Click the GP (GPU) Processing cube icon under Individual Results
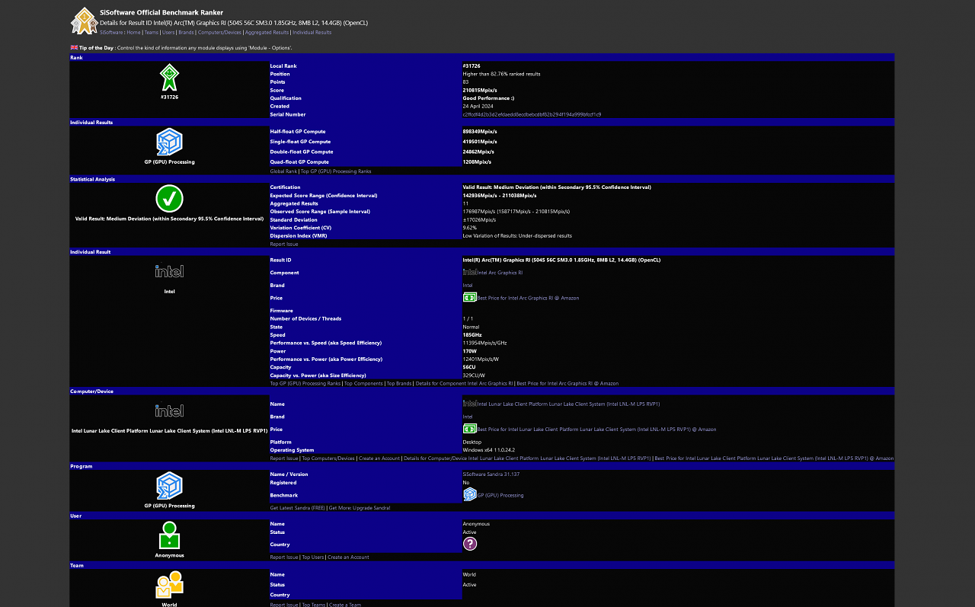 pyautogui.click(x=169, y=142)
